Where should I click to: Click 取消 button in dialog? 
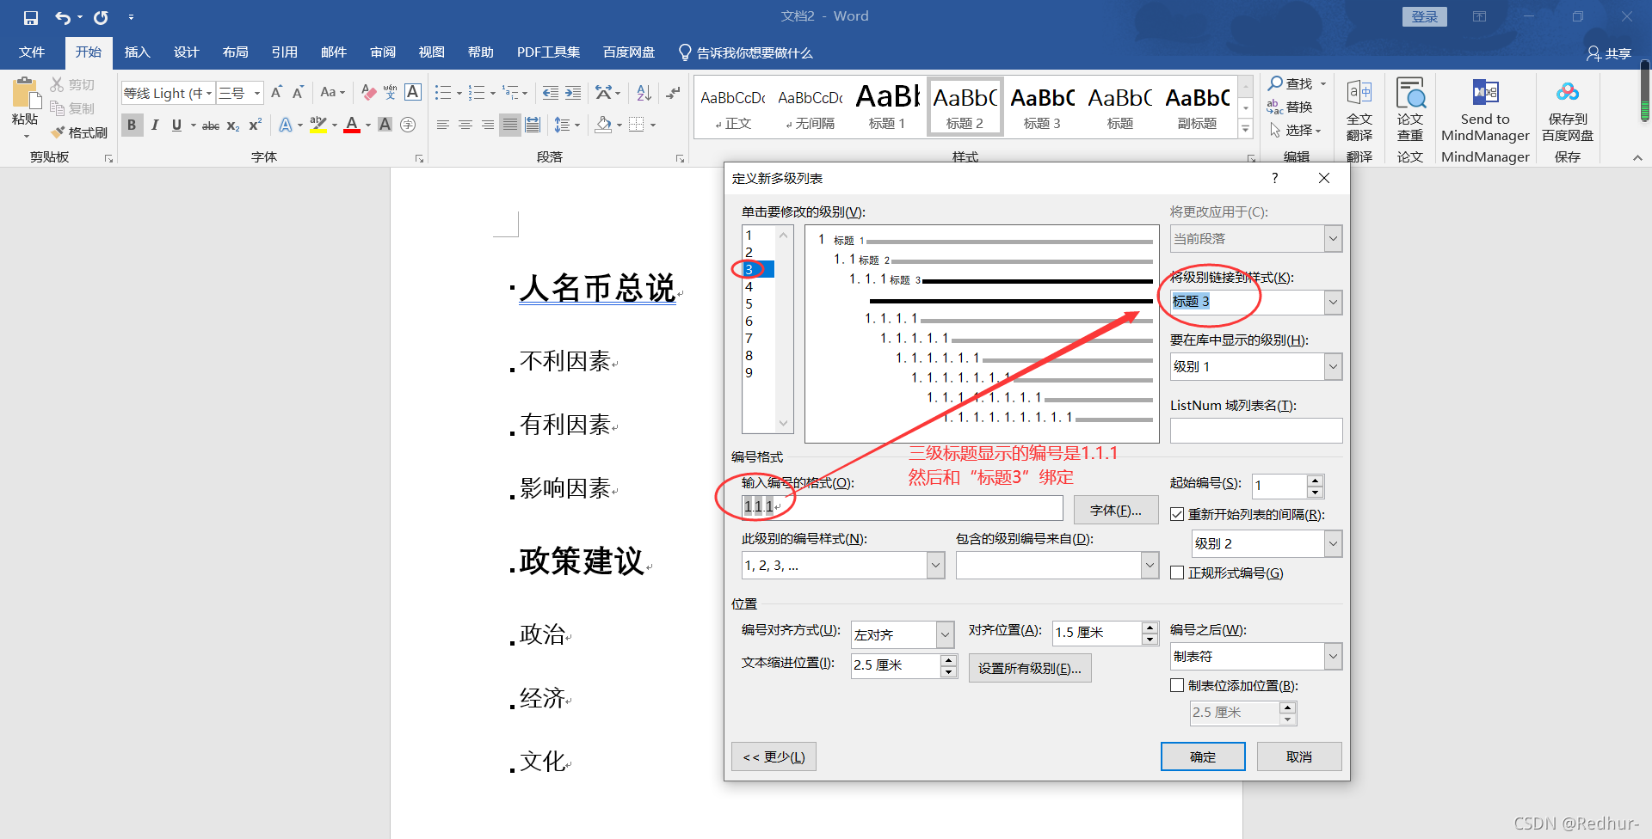click(1299, 756)
